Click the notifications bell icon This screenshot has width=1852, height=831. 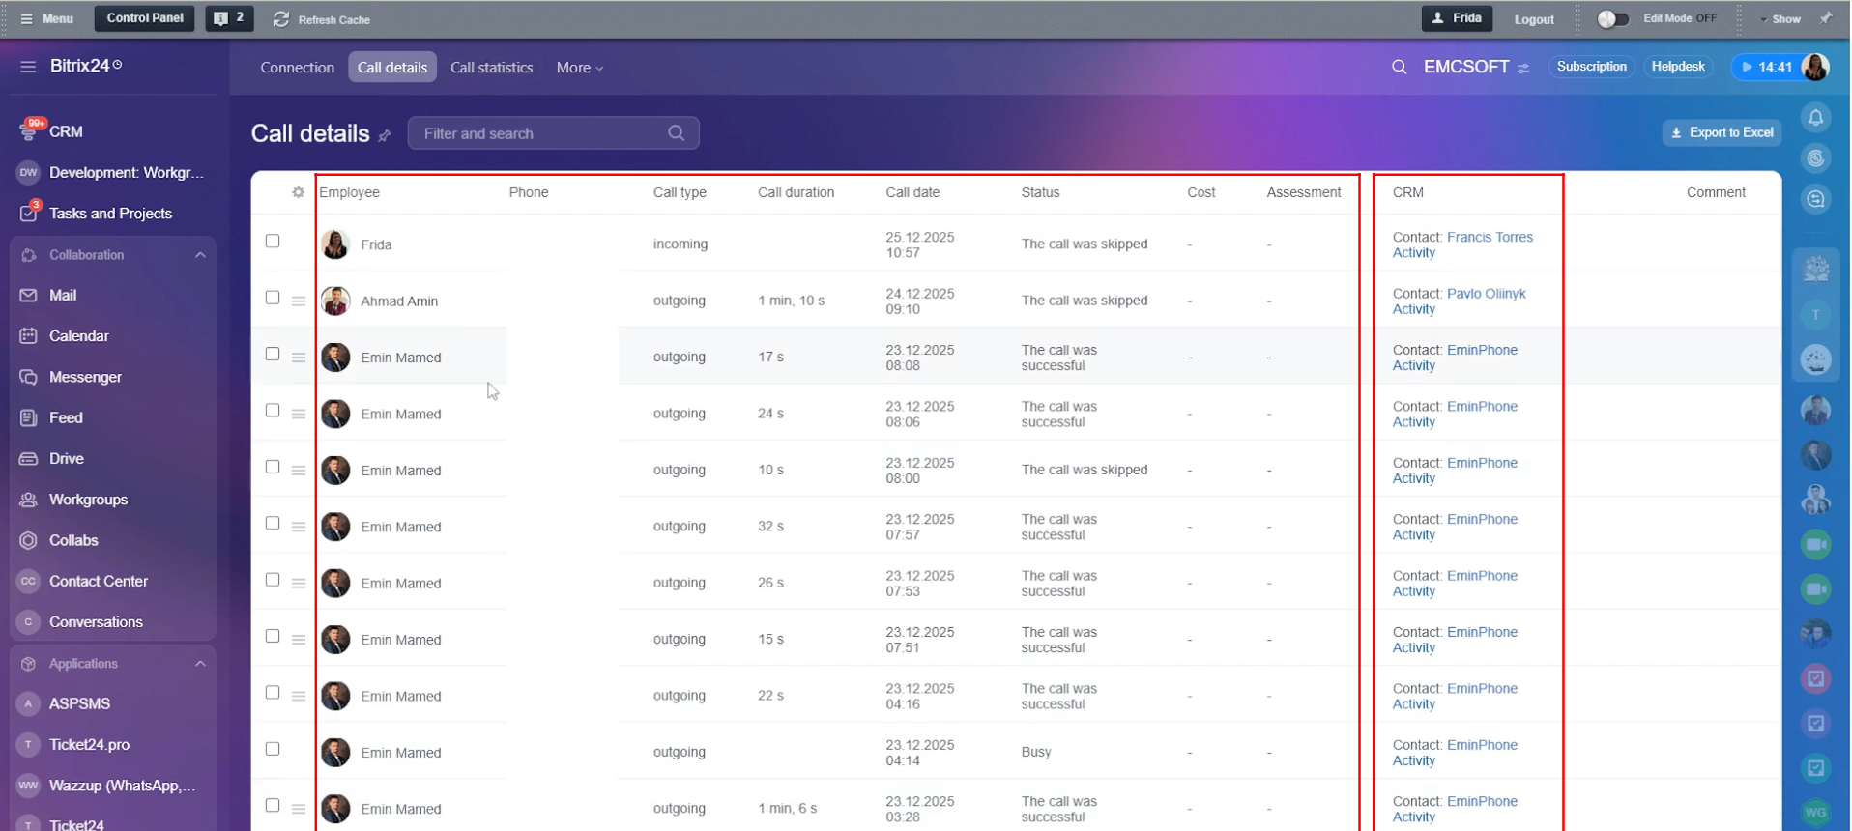[x=1815, y=118]
